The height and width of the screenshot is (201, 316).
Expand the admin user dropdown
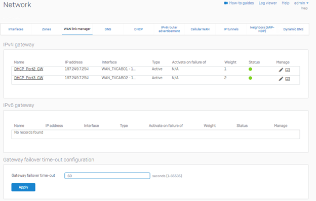pyautogui.click(x=301, y=3)
